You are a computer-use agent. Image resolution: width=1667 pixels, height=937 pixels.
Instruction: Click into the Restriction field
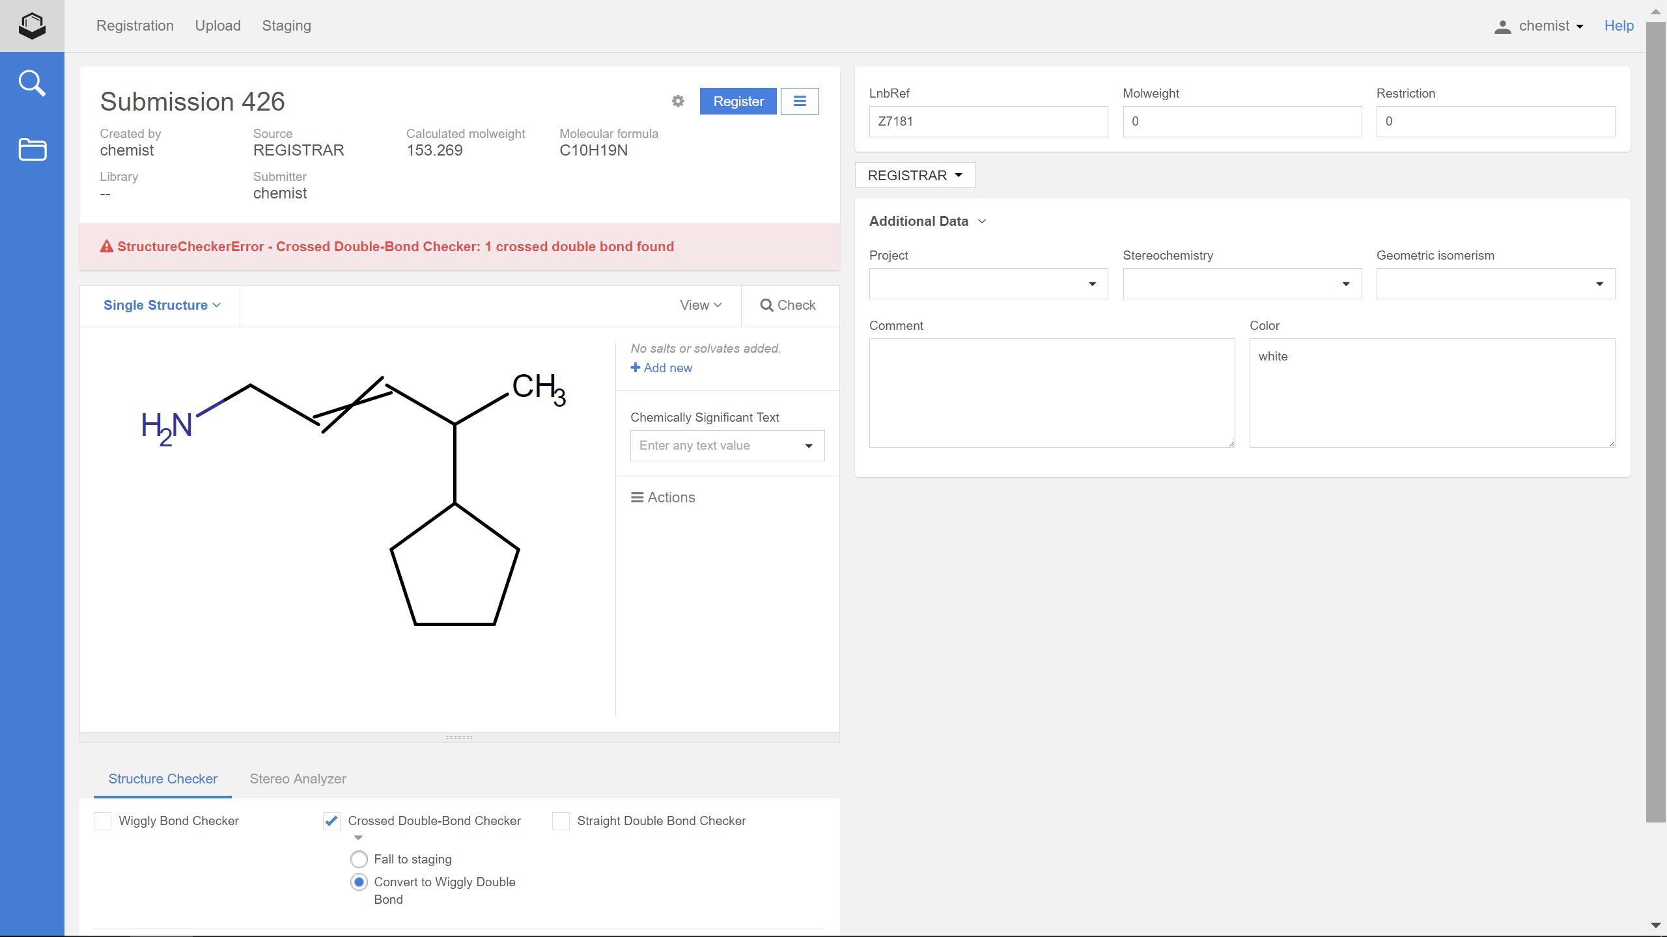pyautogui.click(x=1496, y=122)
